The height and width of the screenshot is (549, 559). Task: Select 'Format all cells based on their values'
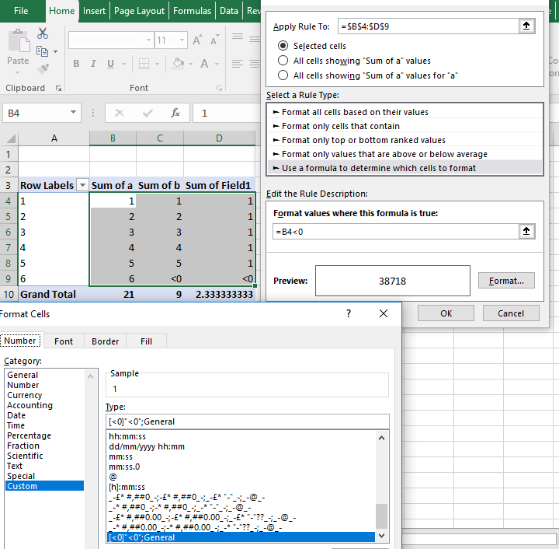[404, 112]
